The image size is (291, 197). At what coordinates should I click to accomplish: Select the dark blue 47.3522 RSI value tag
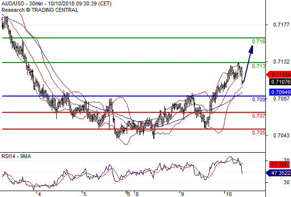278,173
